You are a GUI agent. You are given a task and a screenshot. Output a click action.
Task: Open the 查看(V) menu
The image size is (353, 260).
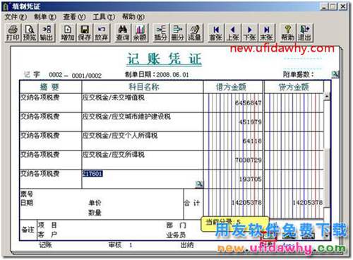tap(74, 17)
